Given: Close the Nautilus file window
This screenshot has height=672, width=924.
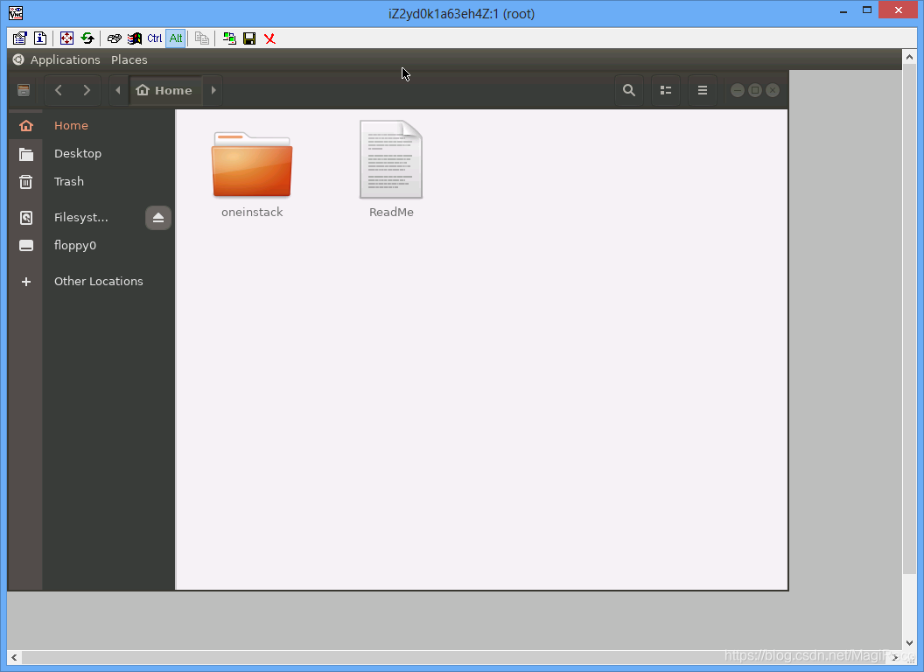Looking at the screenshot, I should pos(773,90).
